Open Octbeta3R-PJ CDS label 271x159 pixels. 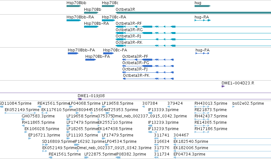(x=135, y=69)
